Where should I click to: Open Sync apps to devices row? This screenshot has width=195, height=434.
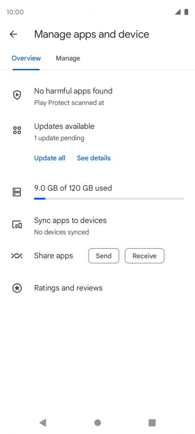(x=97, y=226)
